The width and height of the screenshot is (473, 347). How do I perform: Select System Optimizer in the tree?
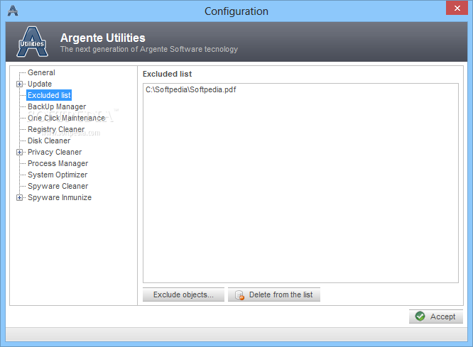(58, 175)
